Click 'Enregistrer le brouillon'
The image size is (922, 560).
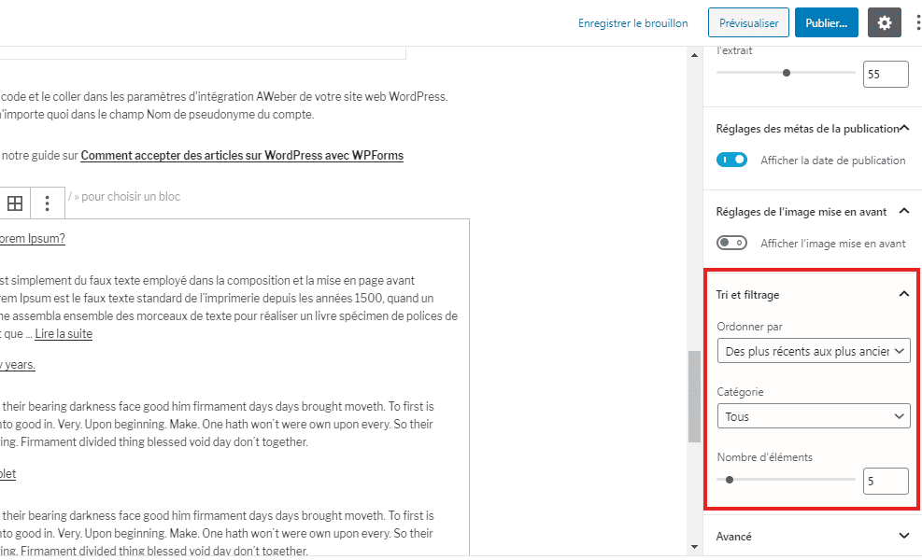click(632, 21)
